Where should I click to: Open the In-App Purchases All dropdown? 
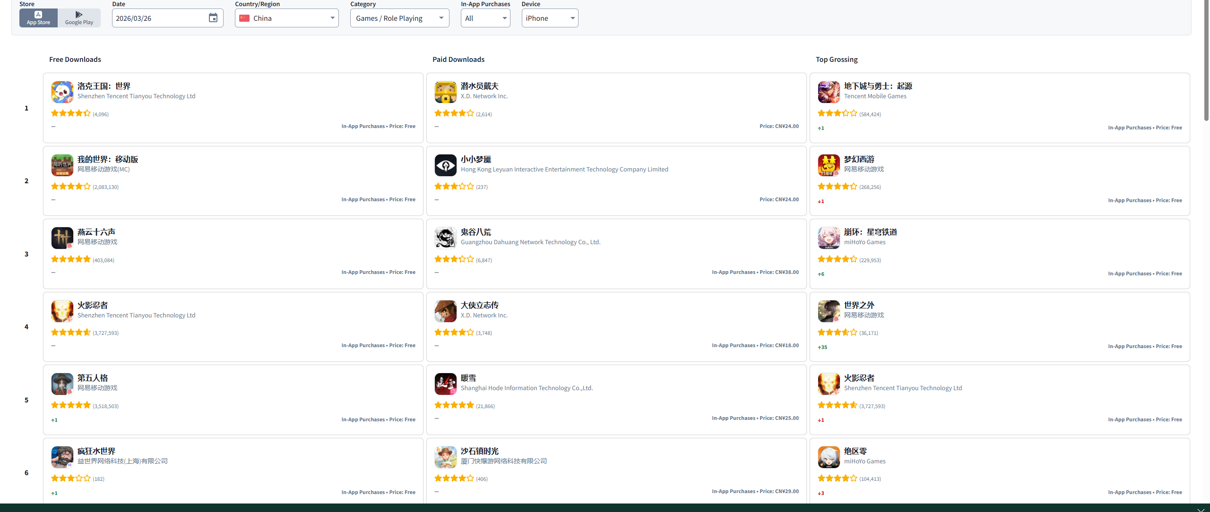tap(485, 18)
